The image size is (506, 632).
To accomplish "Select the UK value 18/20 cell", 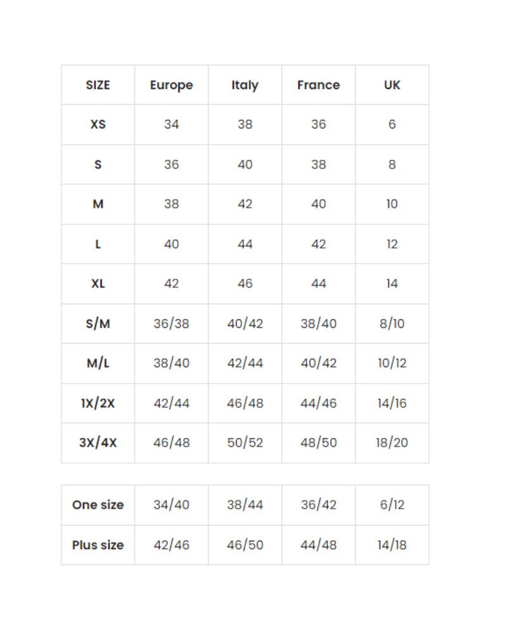I will tap(392, 442).
